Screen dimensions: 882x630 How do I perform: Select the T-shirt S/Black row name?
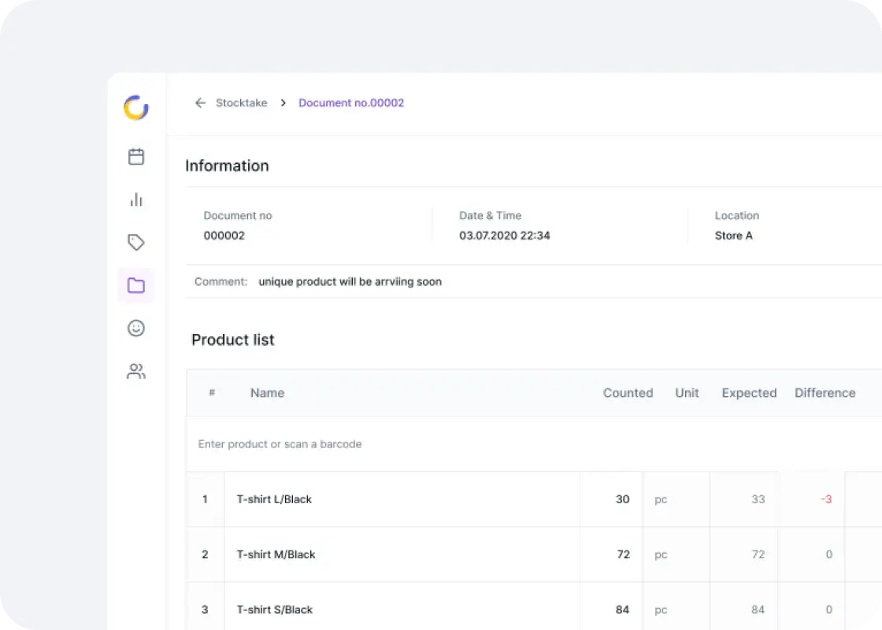[274, 610]
